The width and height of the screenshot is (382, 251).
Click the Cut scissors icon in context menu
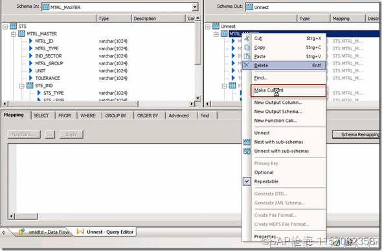247,38
